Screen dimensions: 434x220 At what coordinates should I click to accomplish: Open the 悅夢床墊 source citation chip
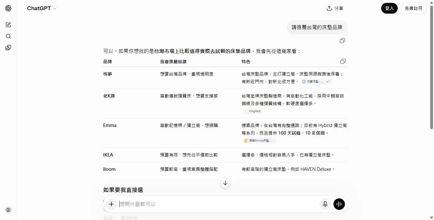point(317,82)
